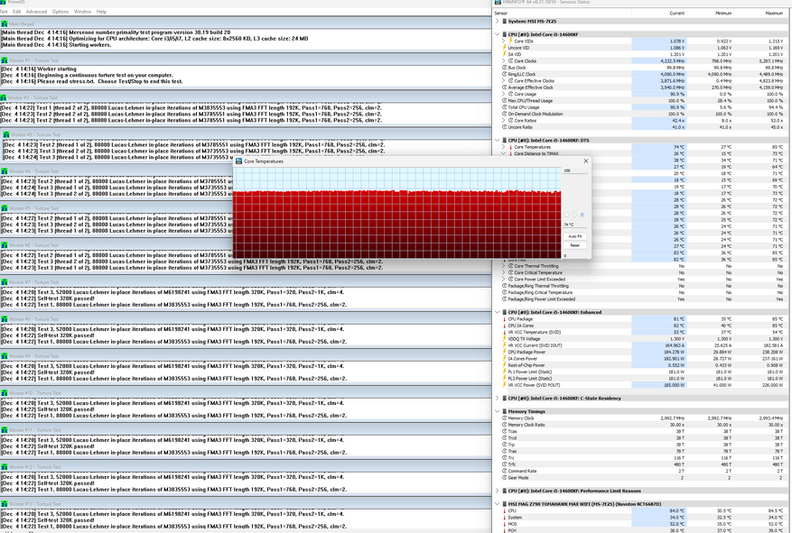This screenshot has height=533, width=792.
Task: Open the Advanced menu in Prime95
Action: [36, 11]
